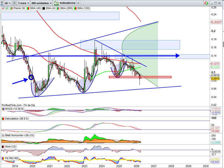Click the D document icon in toolbar
The width and height of the screenshot is (224, 168).
point(14,3)
